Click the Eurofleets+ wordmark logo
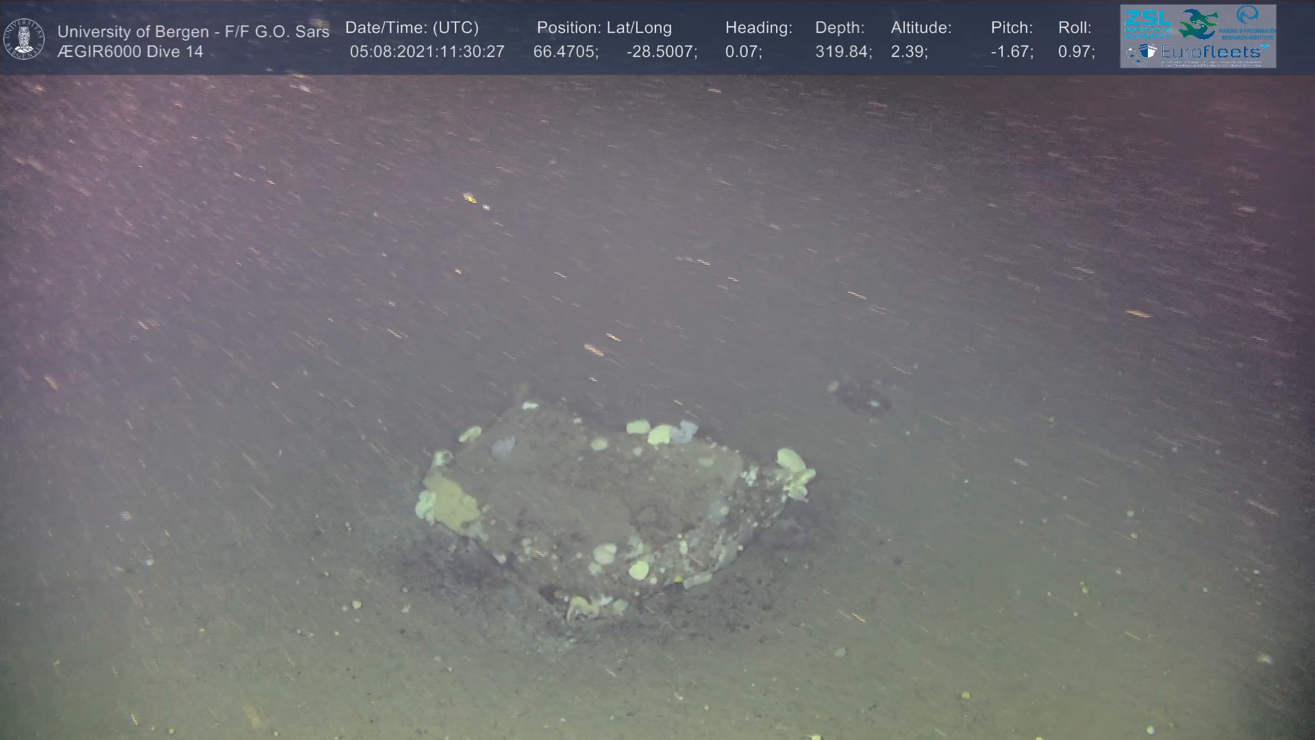Image resolution: width=1315 pixels, height=740 pixels. coord(1210,52)
